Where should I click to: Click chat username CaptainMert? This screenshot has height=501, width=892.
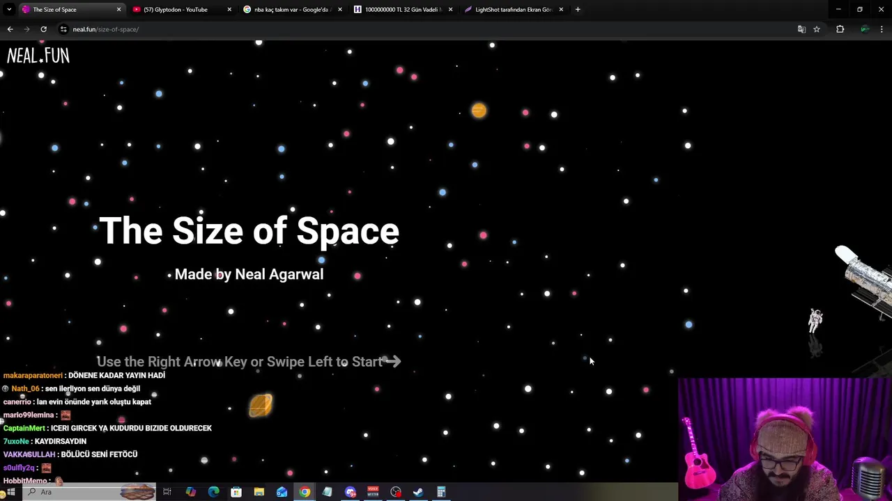coord(24,428)
